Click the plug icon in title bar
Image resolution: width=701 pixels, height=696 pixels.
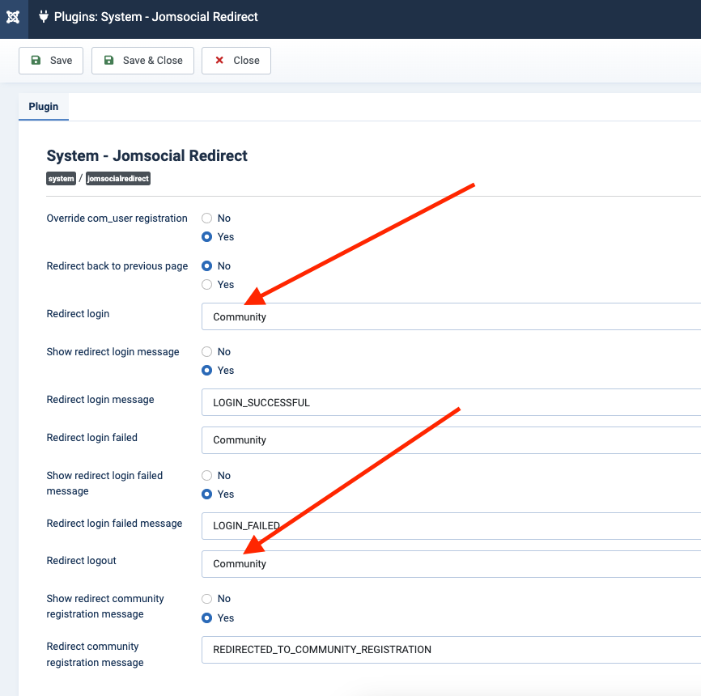[44, 17]
